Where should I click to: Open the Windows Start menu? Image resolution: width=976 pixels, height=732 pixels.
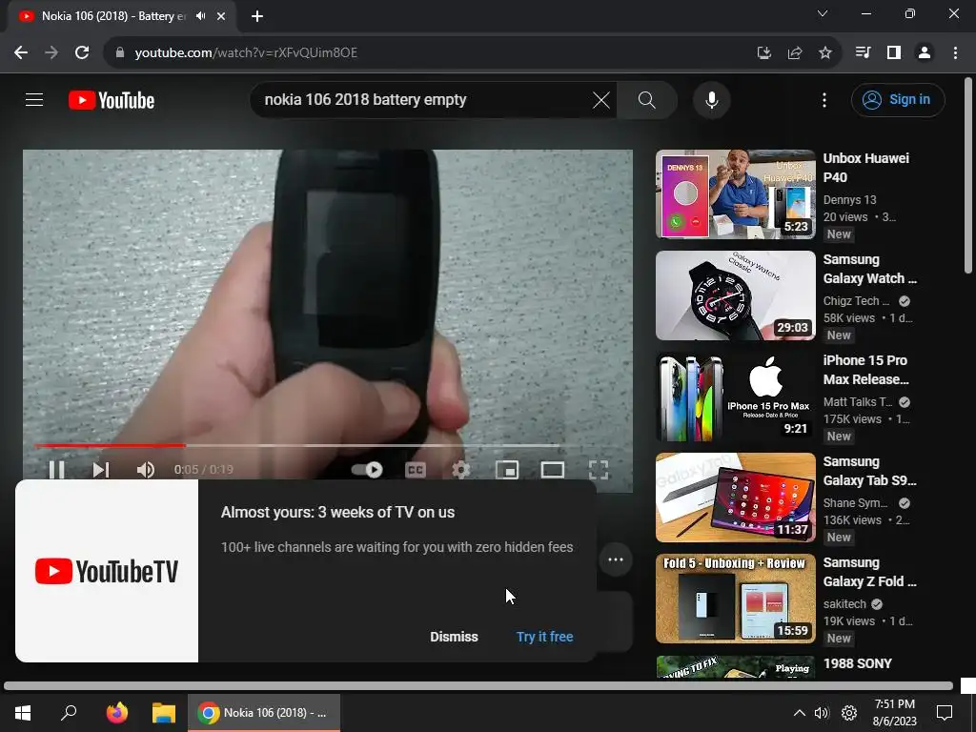23,713
